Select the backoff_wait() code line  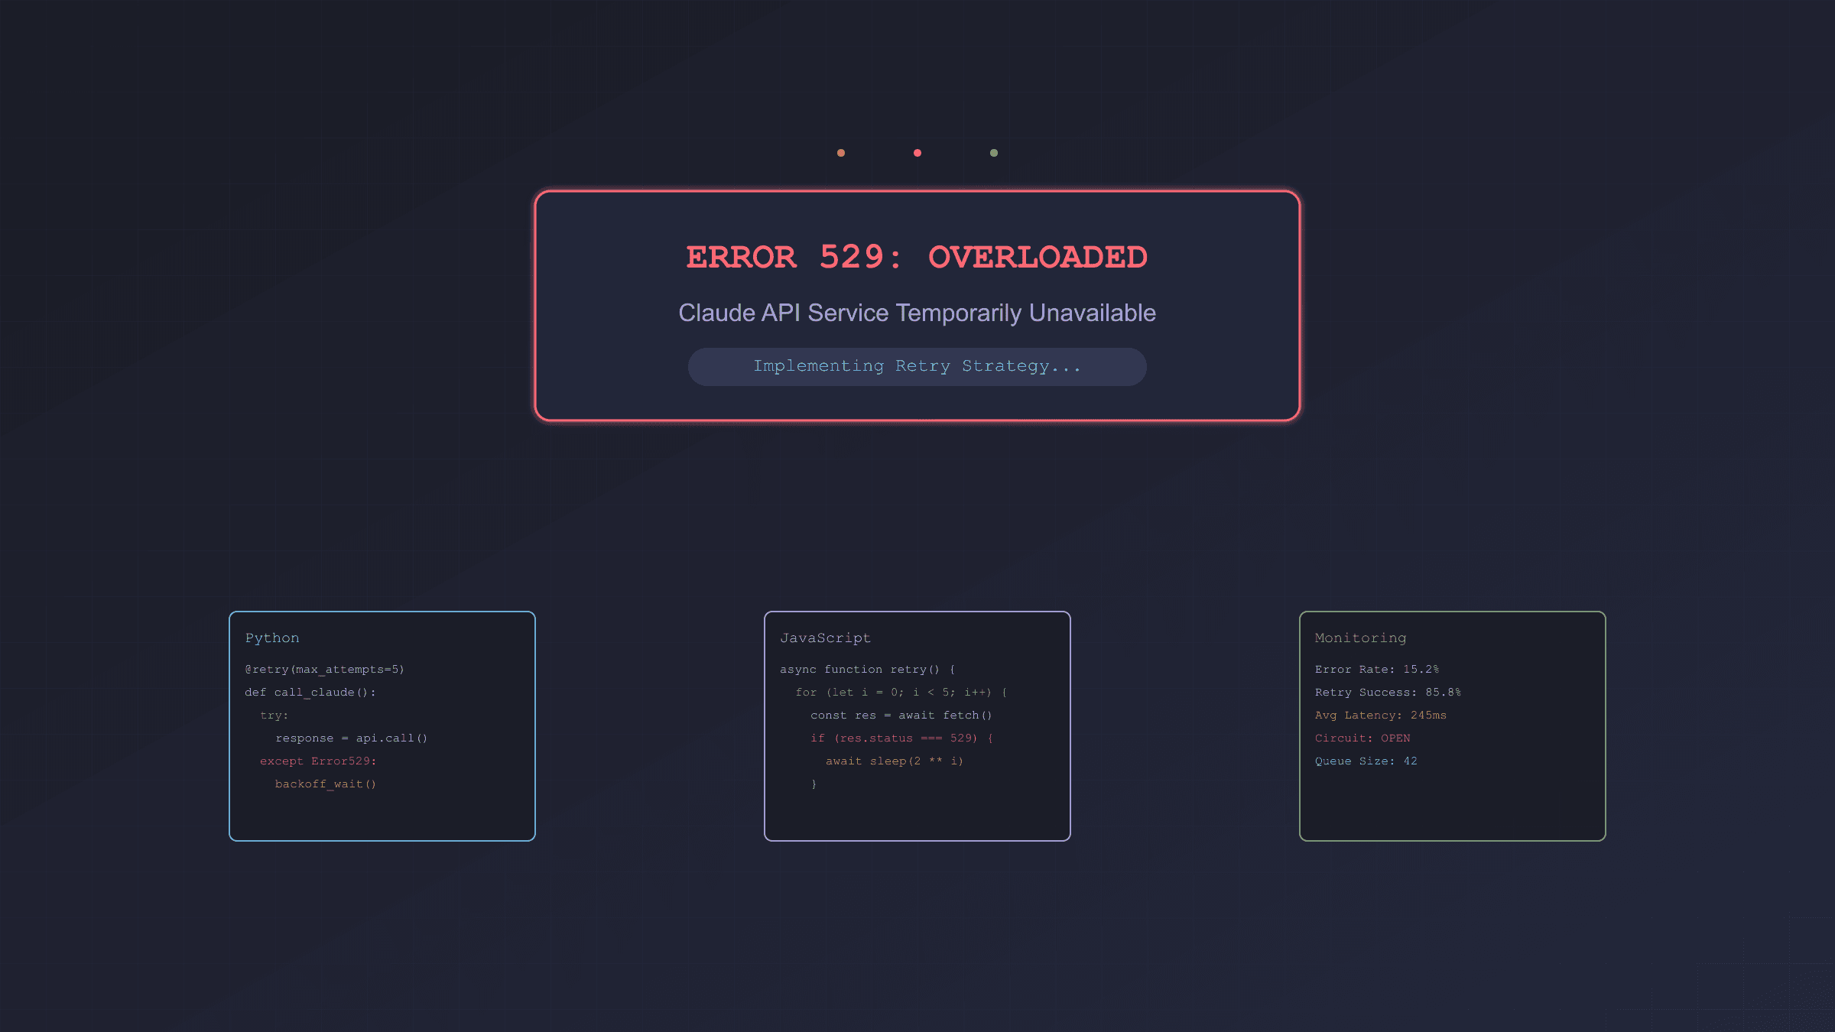[x=326, y=784]
